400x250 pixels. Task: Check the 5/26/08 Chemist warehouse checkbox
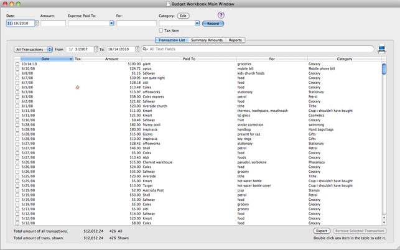[x=17, y=162]
